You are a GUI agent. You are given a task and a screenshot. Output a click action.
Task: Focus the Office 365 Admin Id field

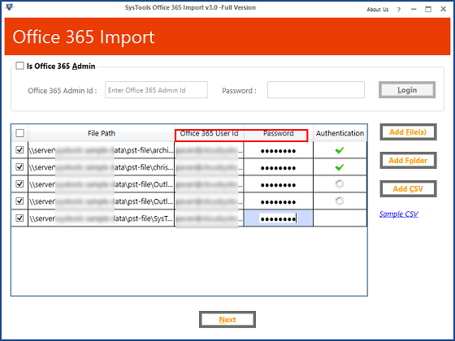tap(156, 90)
